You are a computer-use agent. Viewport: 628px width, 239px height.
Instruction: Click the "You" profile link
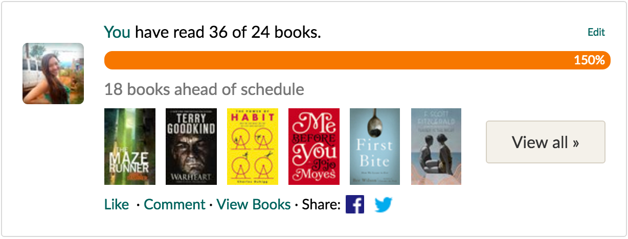pos(117,33)
